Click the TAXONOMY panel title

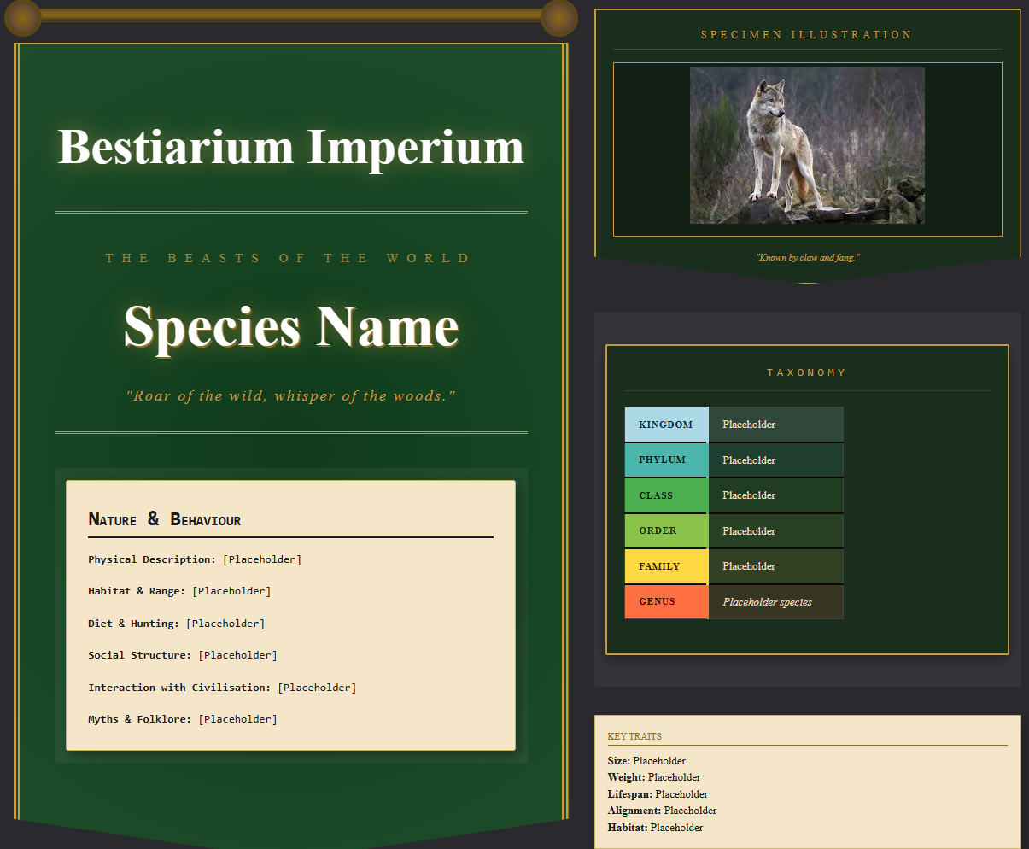(x=806, y=372)
